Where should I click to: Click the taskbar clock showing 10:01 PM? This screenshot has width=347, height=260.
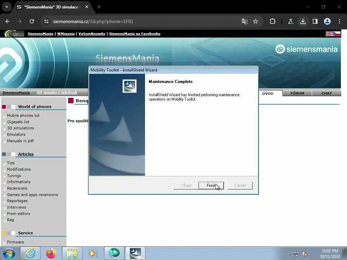[330, 254]
